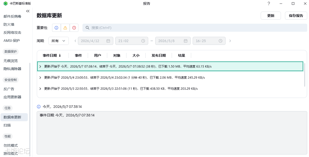The height and width of the screenshot is (157, 309).
Task: Open 应用更新器 in sidebar
Action: pos(12,97)
